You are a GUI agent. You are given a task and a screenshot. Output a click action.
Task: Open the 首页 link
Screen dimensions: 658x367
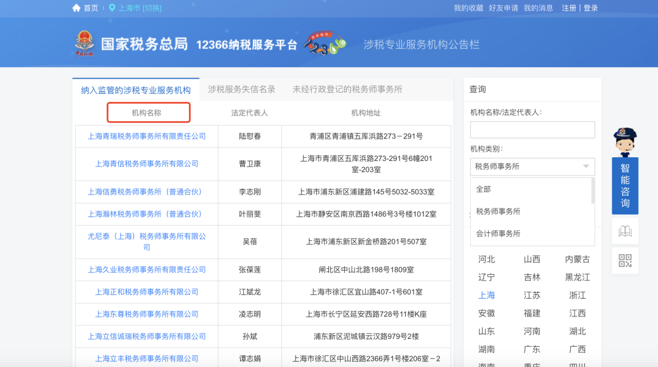[91, 8]
